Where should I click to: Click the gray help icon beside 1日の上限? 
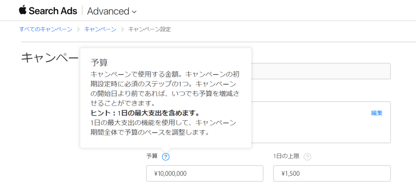pos(307,157)
